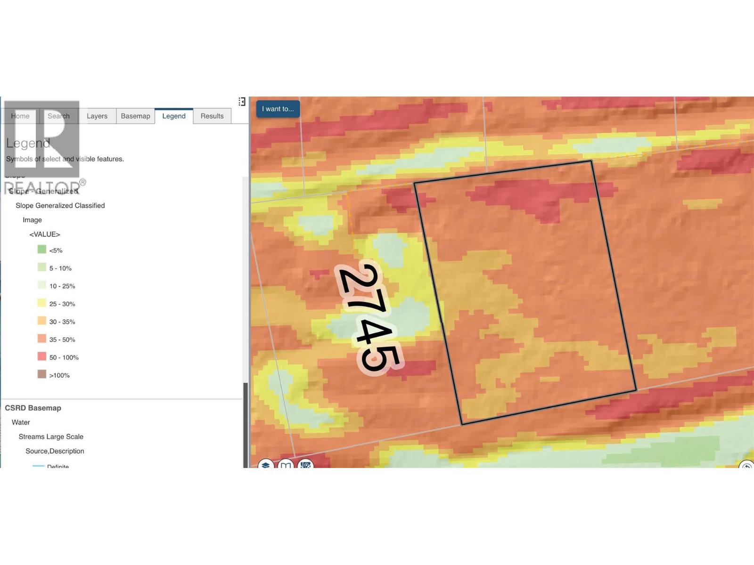The width and height of the screenshot is (754, 565).
Task: Open the Search tab
Action: tap(58, 116)
